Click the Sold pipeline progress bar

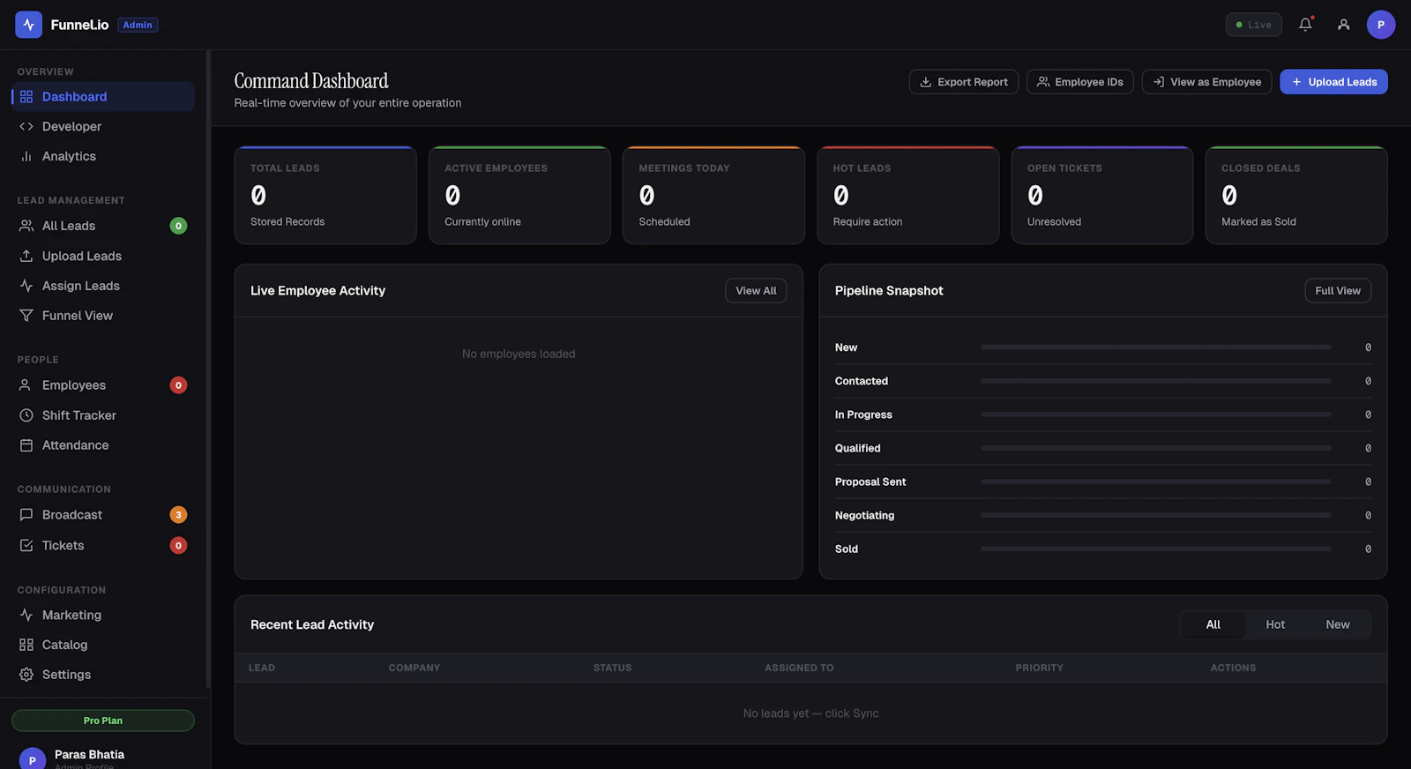[1155, 549]
